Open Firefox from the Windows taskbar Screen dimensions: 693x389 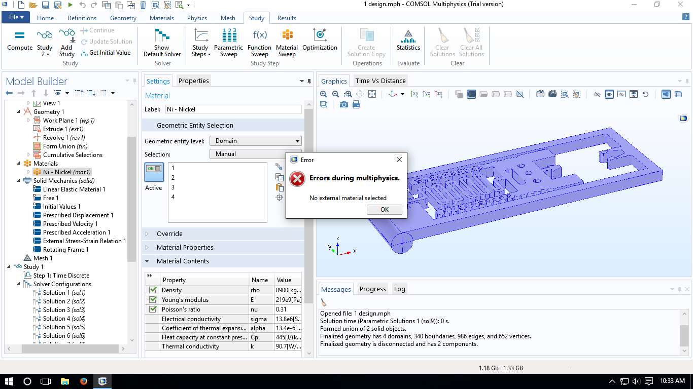click(84, 381)
